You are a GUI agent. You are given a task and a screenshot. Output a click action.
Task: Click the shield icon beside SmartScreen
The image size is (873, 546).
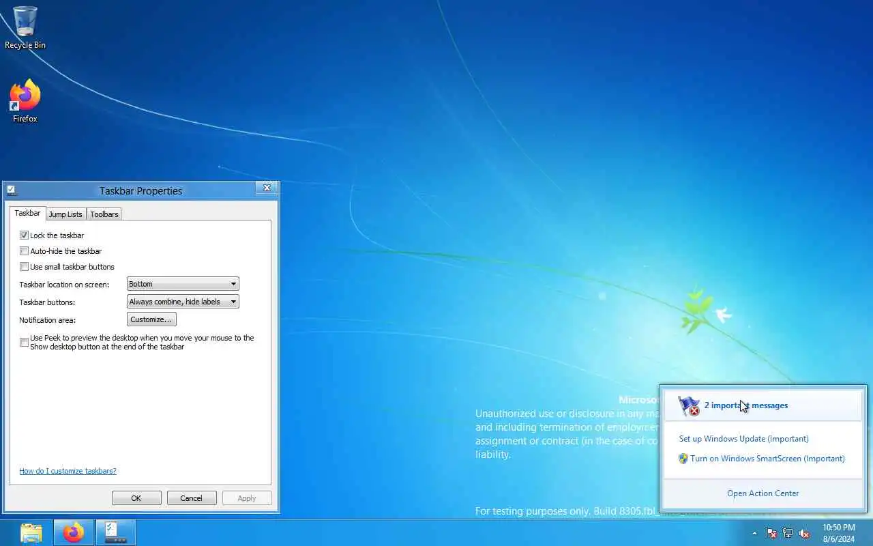click(x=683, y=459)
